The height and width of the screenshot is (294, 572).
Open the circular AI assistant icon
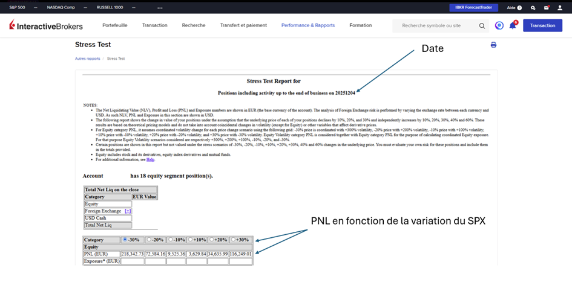(x=499, y=25)
